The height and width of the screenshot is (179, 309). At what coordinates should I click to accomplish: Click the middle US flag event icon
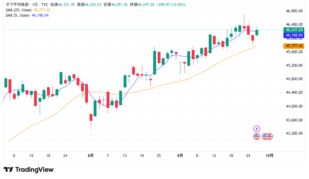pyautogui.click(x=265, y=137)
